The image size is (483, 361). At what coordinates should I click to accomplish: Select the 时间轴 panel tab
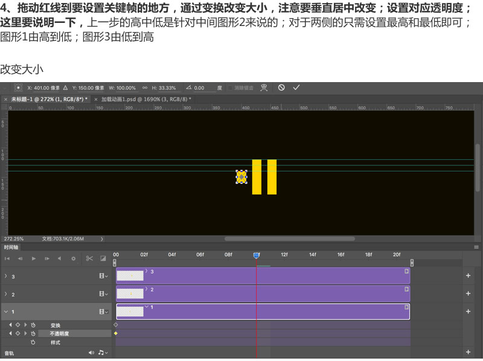(x=11, y=247)
